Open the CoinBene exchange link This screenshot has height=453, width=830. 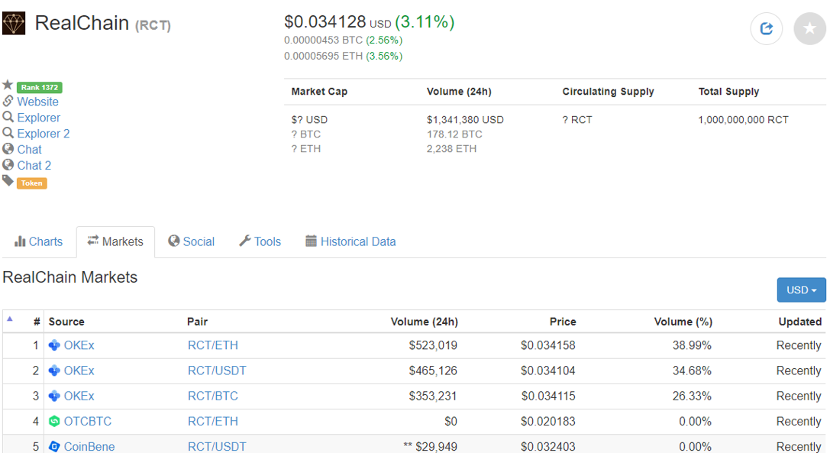(89, 447)
